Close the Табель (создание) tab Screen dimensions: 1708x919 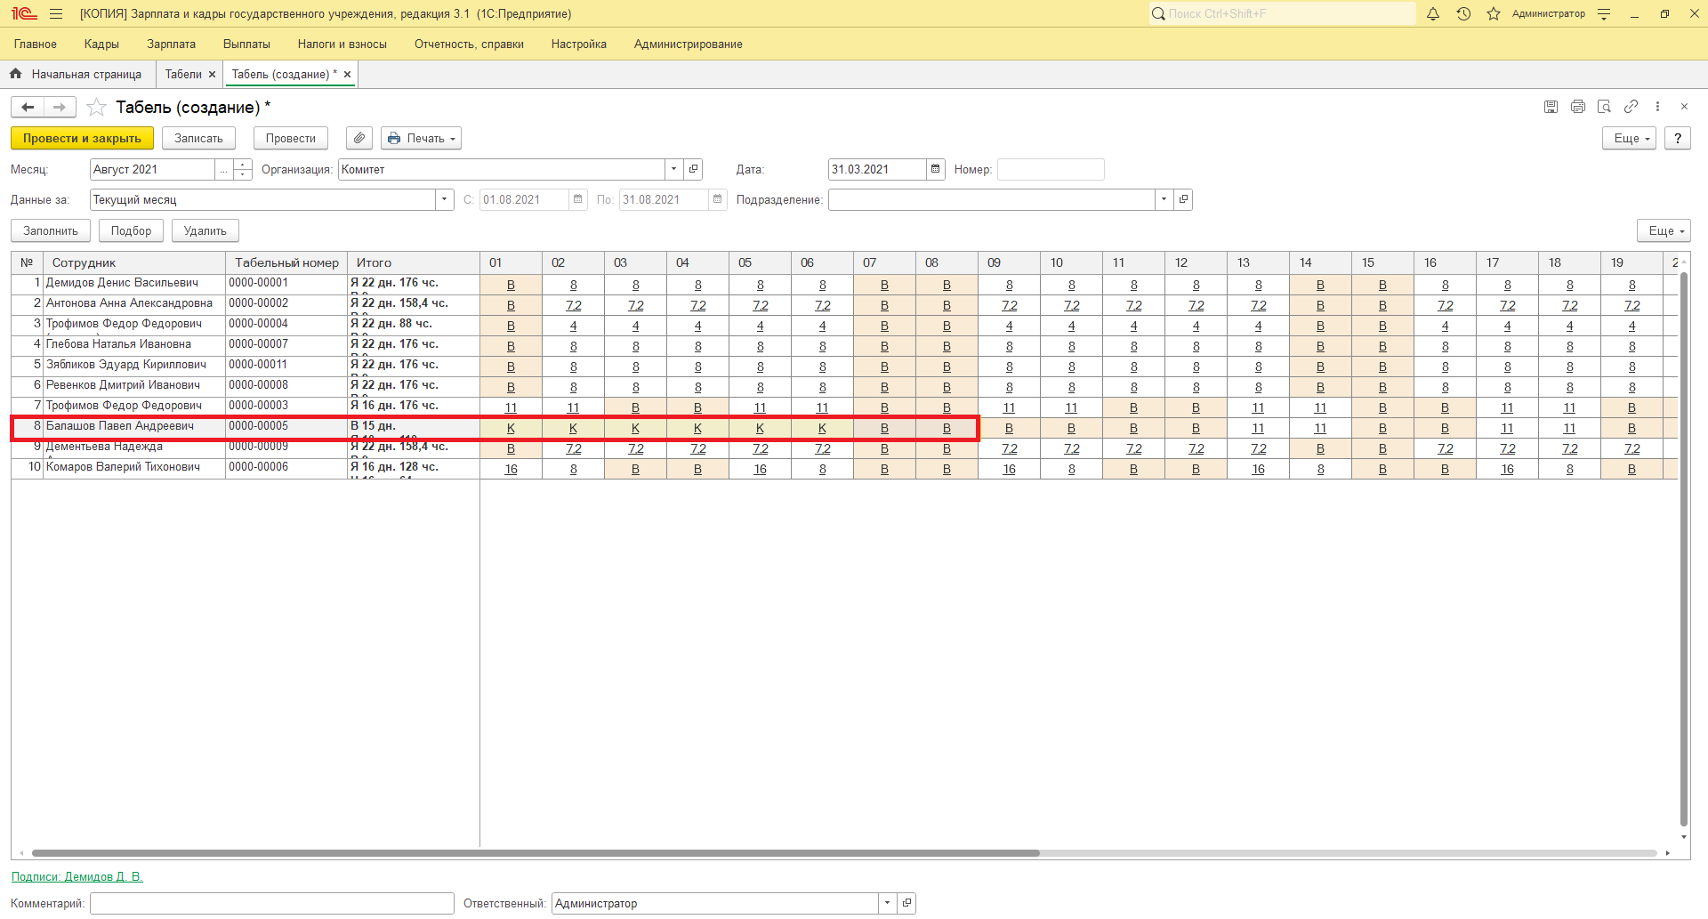coord(347,75)
